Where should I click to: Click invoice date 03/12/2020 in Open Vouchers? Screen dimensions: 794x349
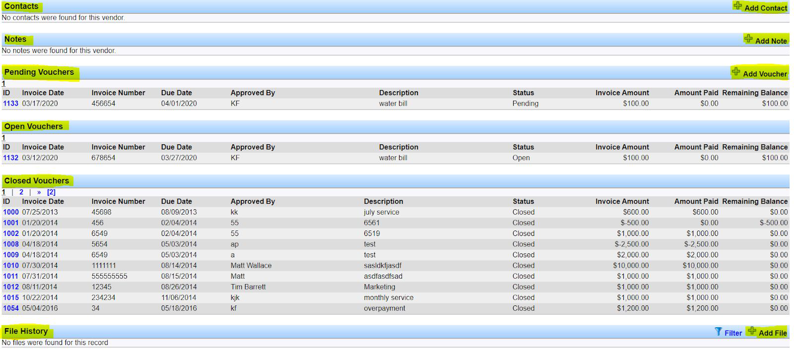coord(40,158)
